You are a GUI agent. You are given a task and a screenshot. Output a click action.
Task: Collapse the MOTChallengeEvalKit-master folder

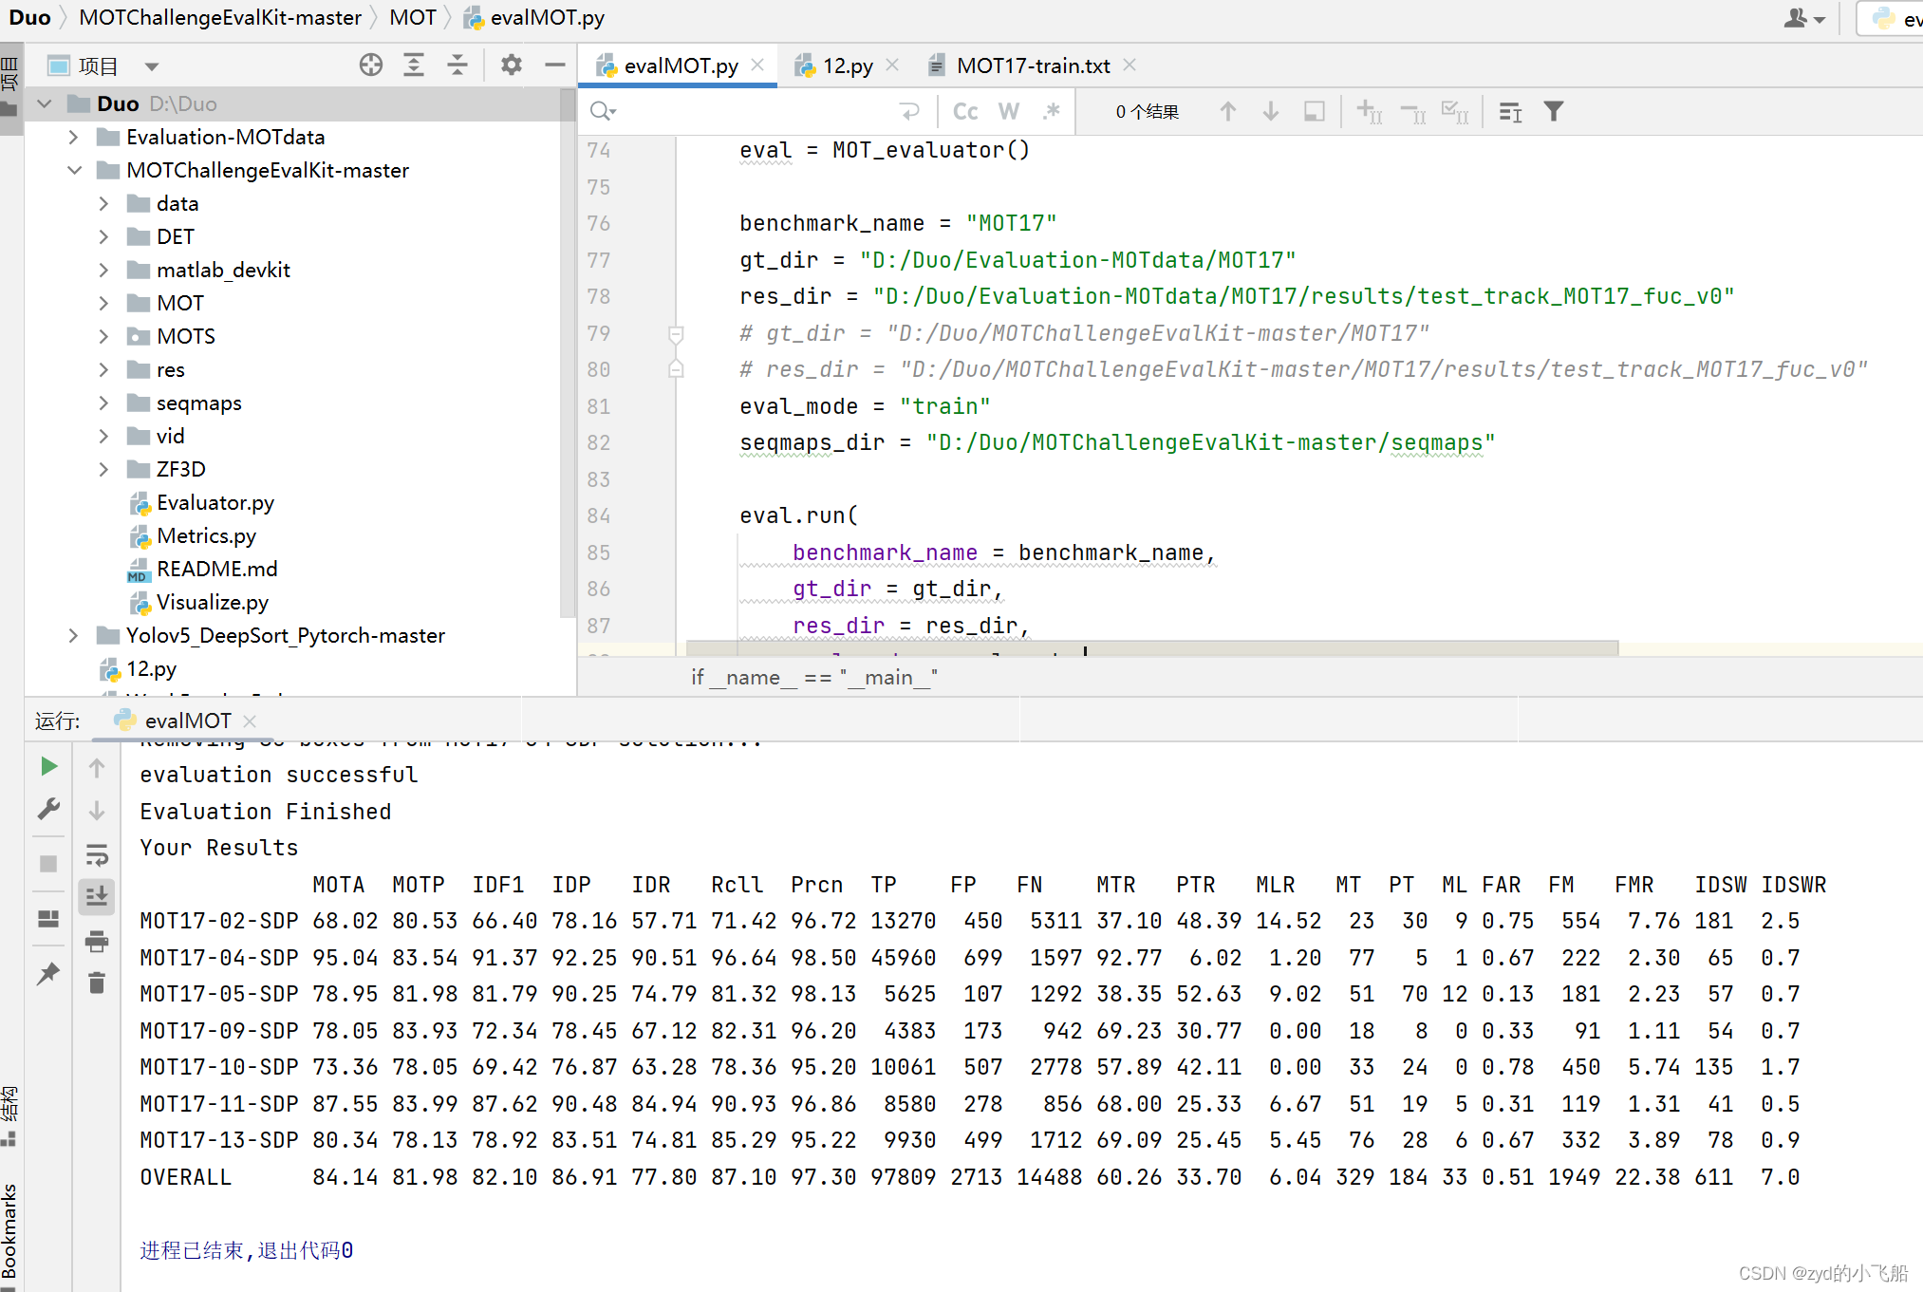75,170
